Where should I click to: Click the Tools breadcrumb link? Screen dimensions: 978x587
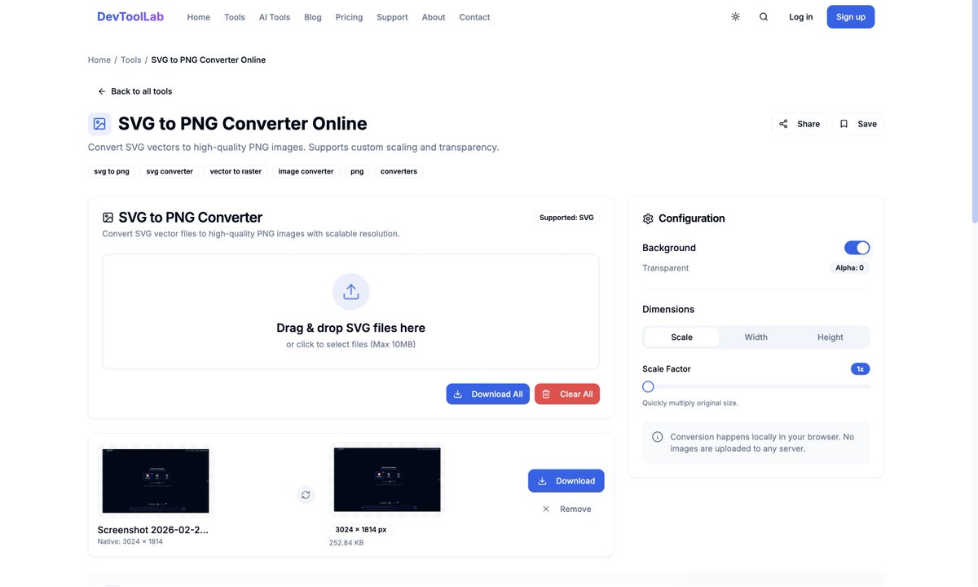[x=130, y=60]
